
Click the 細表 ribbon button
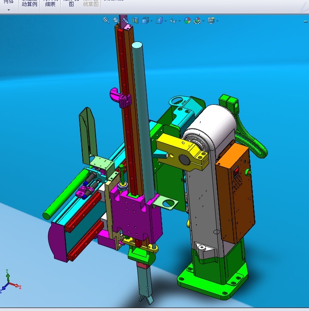tap(50, 4)
